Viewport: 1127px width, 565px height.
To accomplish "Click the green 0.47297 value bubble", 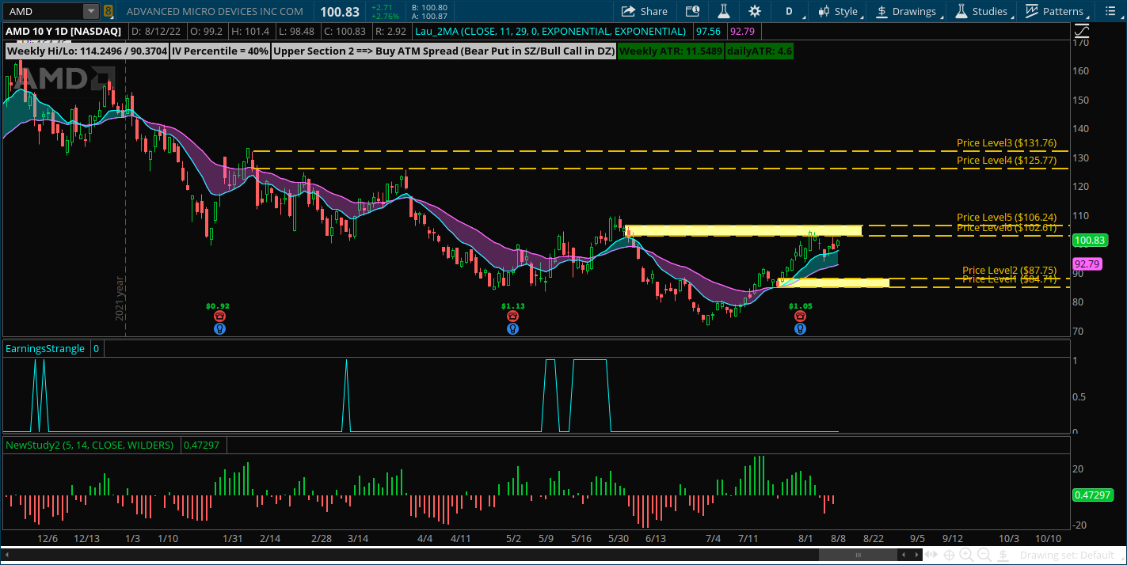I will tap(1094, 495).
